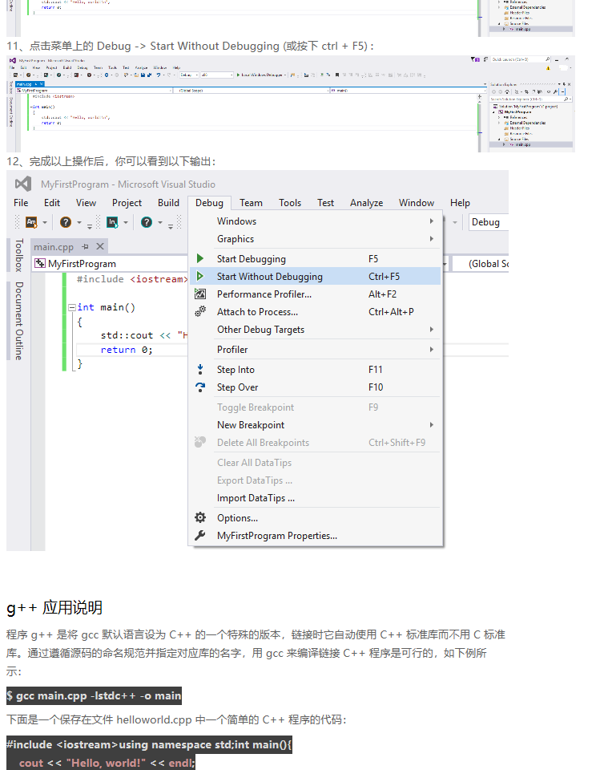
Task: Click the '#include <iostream>' code line
Action: [x=132, y=279]
